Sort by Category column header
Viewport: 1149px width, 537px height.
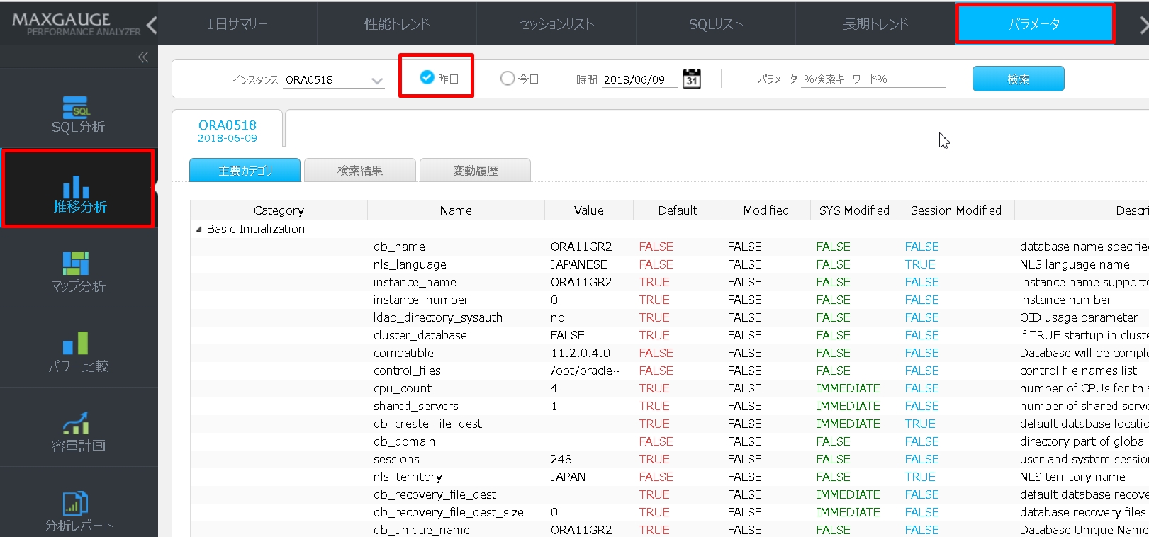pos(279,210)
